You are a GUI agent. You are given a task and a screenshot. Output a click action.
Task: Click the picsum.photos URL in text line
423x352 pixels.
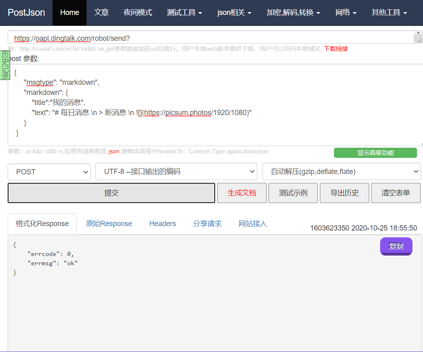click(x=196, y=113)
